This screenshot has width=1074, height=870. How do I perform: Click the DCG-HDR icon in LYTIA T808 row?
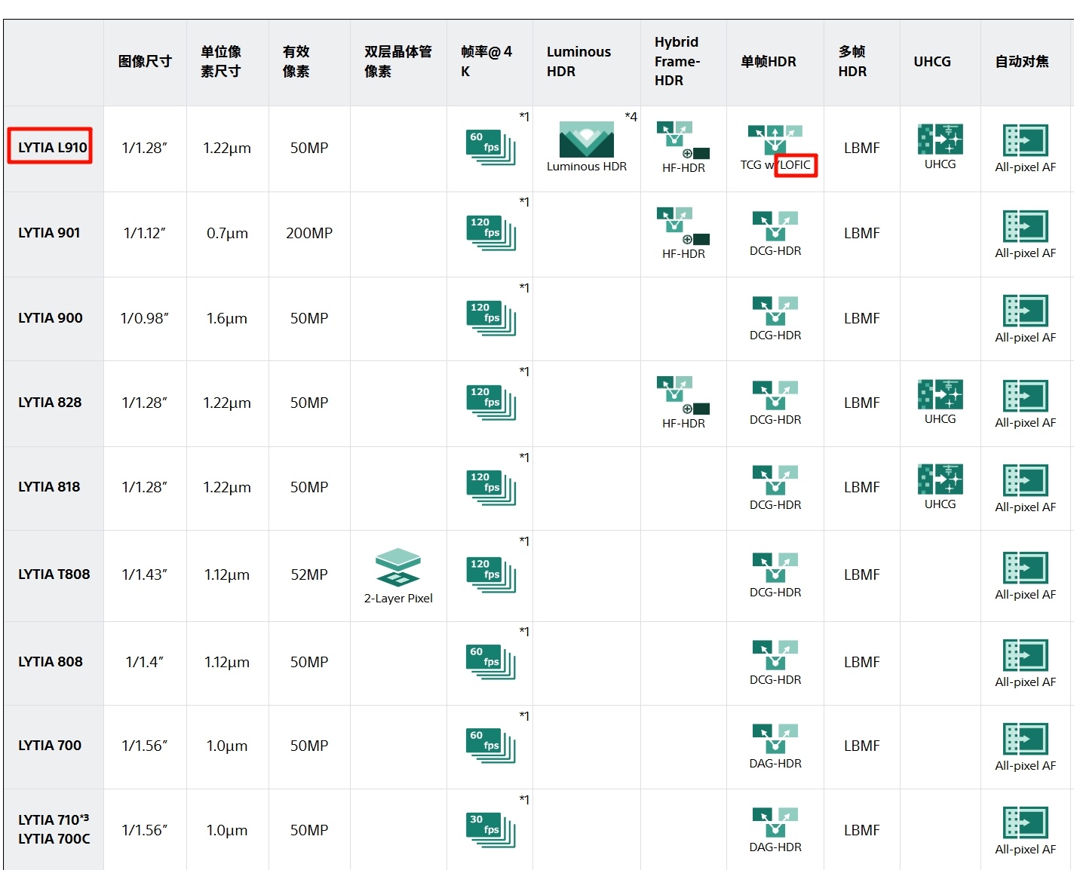tap(775, 568)
